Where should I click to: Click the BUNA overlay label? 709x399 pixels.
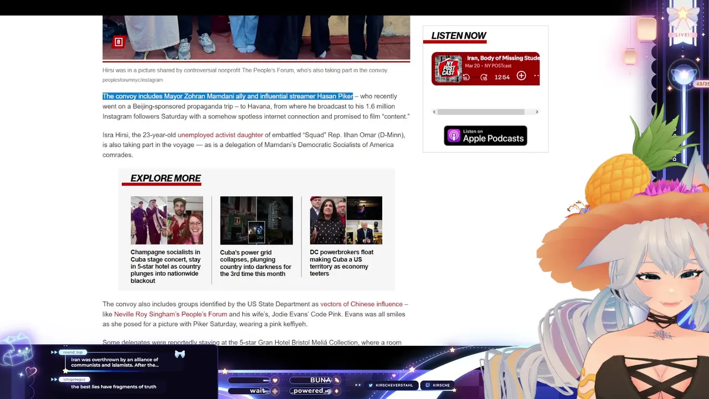[321, 380]
